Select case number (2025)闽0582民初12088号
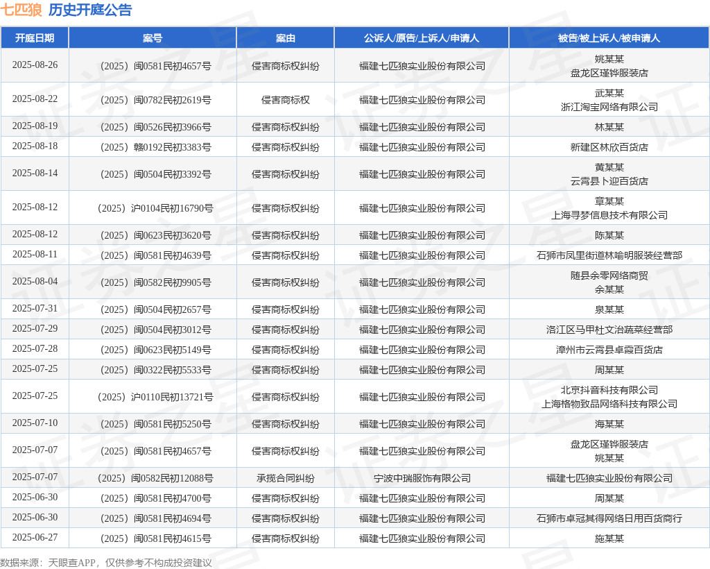The image size is (710, 569). (x=155, y=478)
